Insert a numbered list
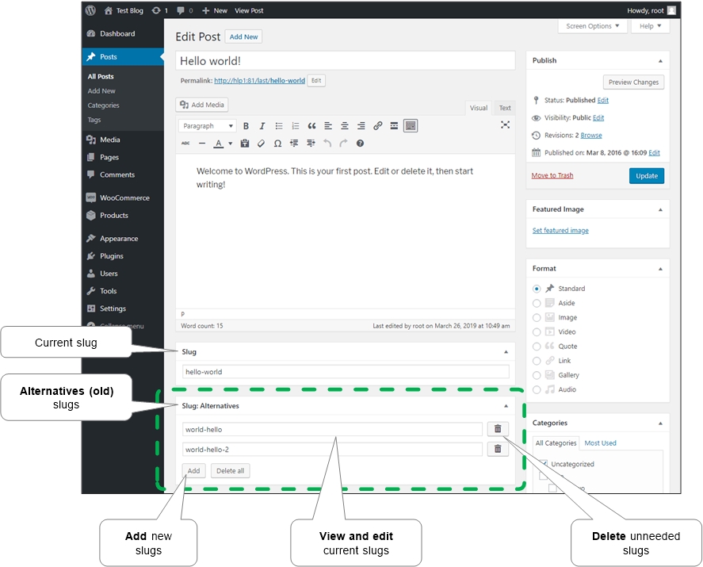703x567 pixels. point(295,126)
